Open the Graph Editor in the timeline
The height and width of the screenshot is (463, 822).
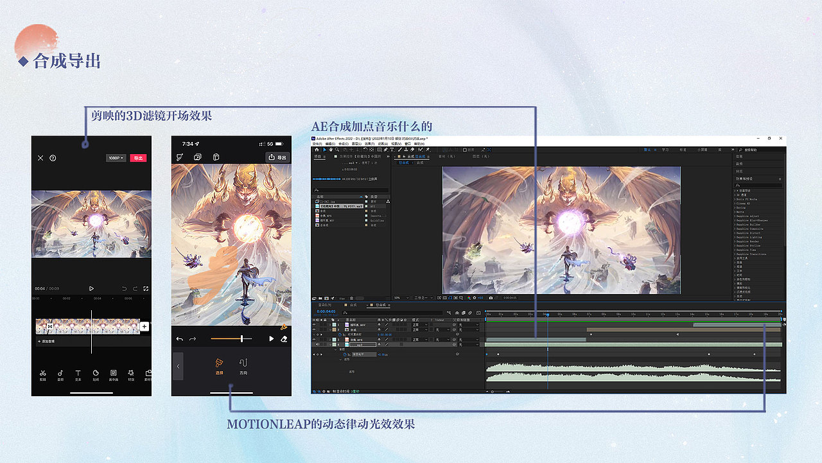[x=478, y=313]
